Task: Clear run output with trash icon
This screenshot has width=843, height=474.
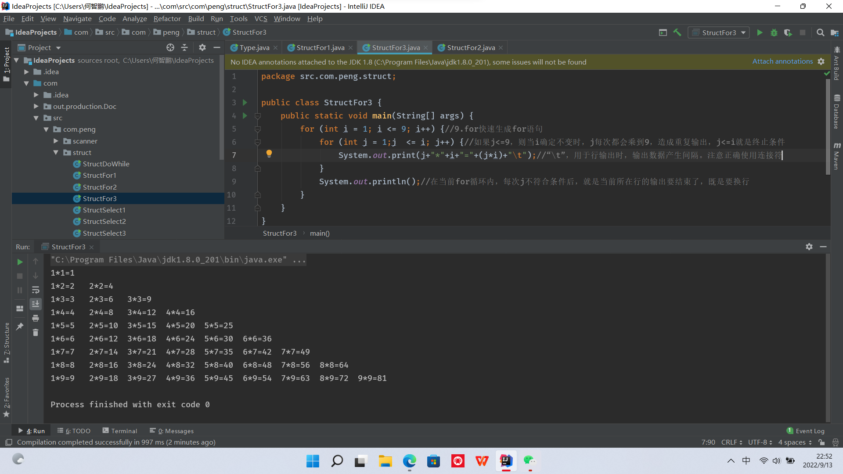Action: [x=36, y=333]
